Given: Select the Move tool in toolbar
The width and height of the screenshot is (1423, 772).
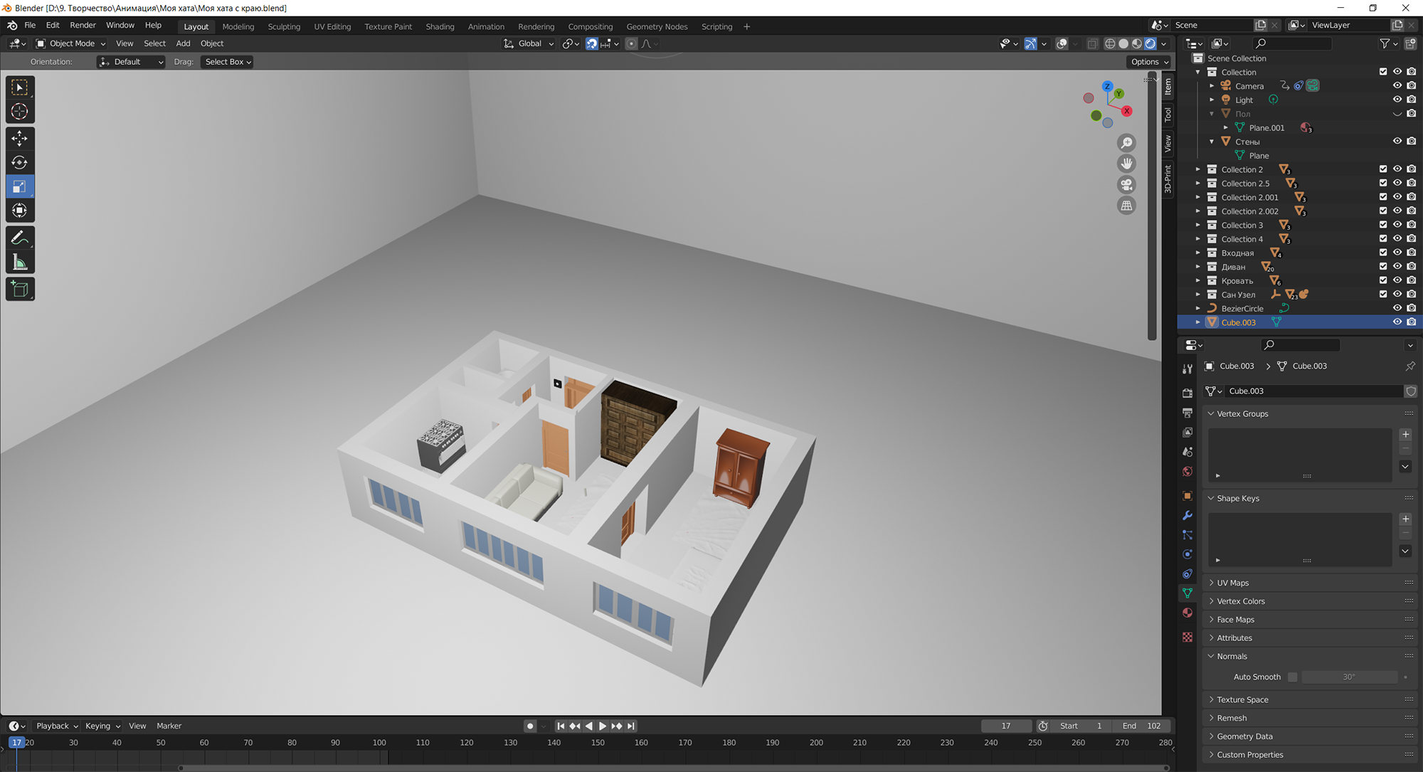Looking at the screenshot, I should (x=20, y=138).
